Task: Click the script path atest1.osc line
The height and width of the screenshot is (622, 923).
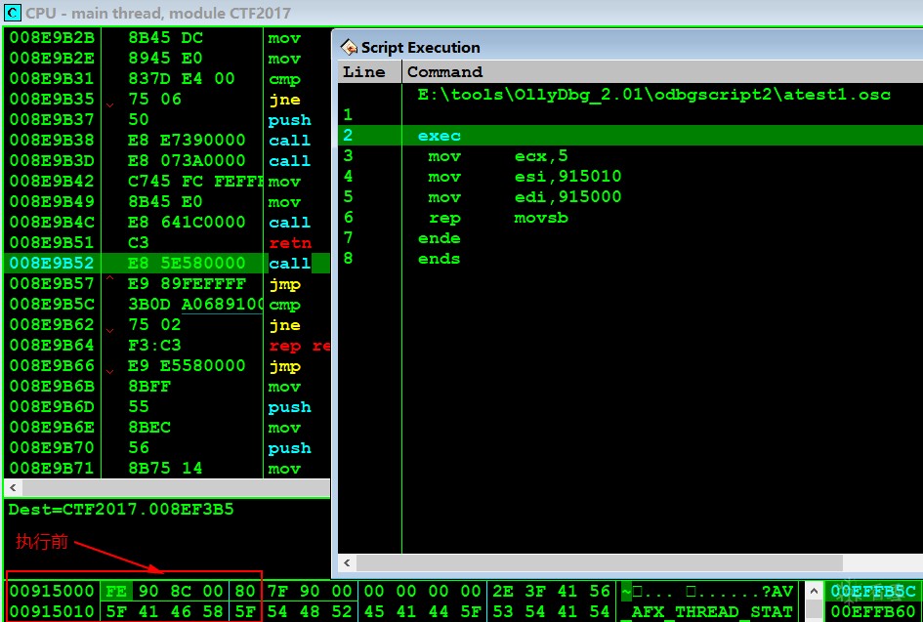Action: (653, 94)
